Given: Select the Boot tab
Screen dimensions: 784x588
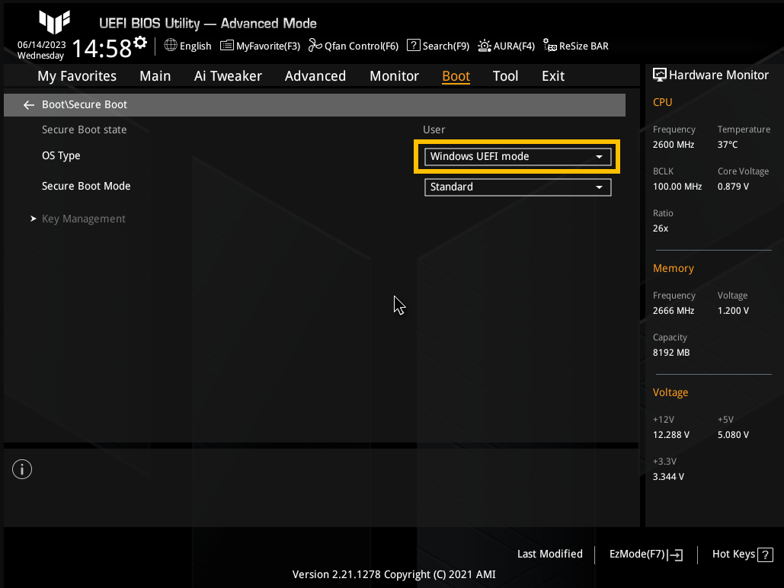Looking at the screenshot, I should (456, 76).
